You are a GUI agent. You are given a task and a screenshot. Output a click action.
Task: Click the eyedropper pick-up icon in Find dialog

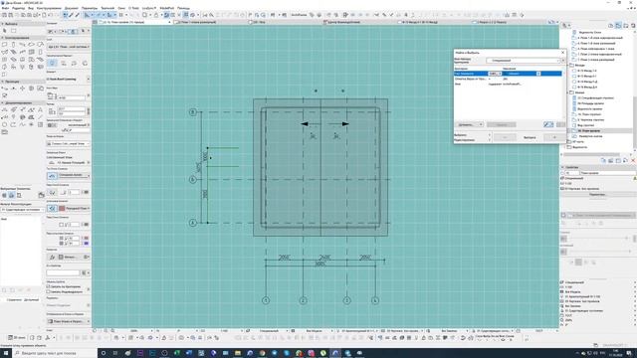point(548,124)
